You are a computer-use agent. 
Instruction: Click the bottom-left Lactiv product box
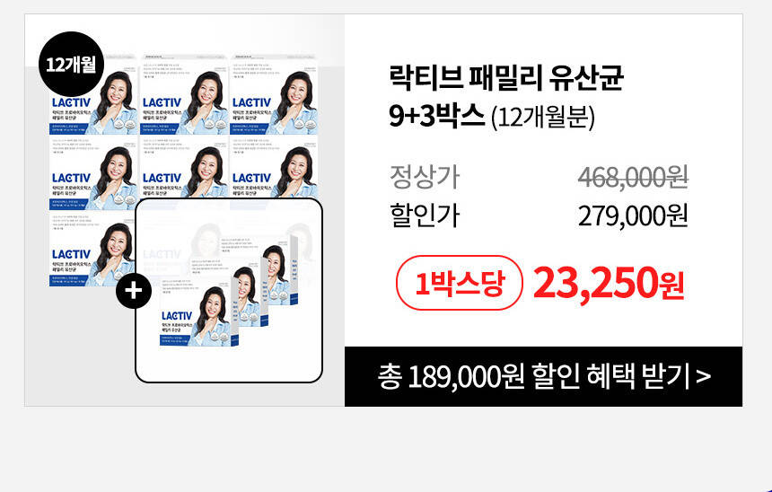click(x=92, y=249)
